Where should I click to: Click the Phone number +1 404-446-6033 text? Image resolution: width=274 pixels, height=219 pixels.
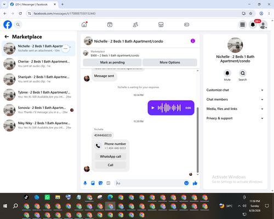[115, 146]
